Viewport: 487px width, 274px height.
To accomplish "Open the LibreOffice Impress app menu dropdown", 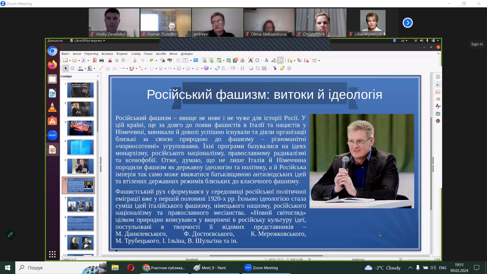I will [x=88, y=41].
